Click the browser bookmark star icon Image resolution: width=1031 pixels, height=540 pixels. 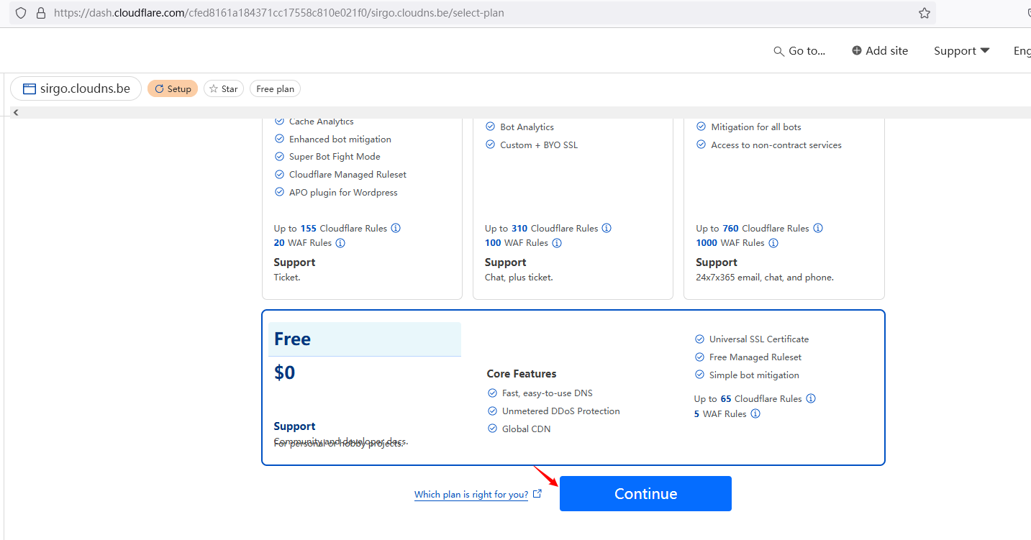(924, 13)
